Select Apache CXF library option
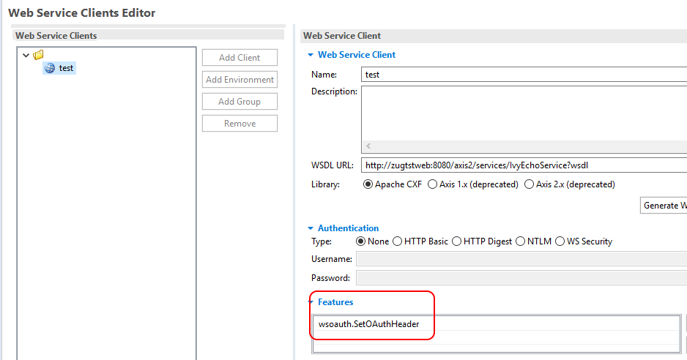Viewport: 687px width, 360px height. [x=368, y=184]
